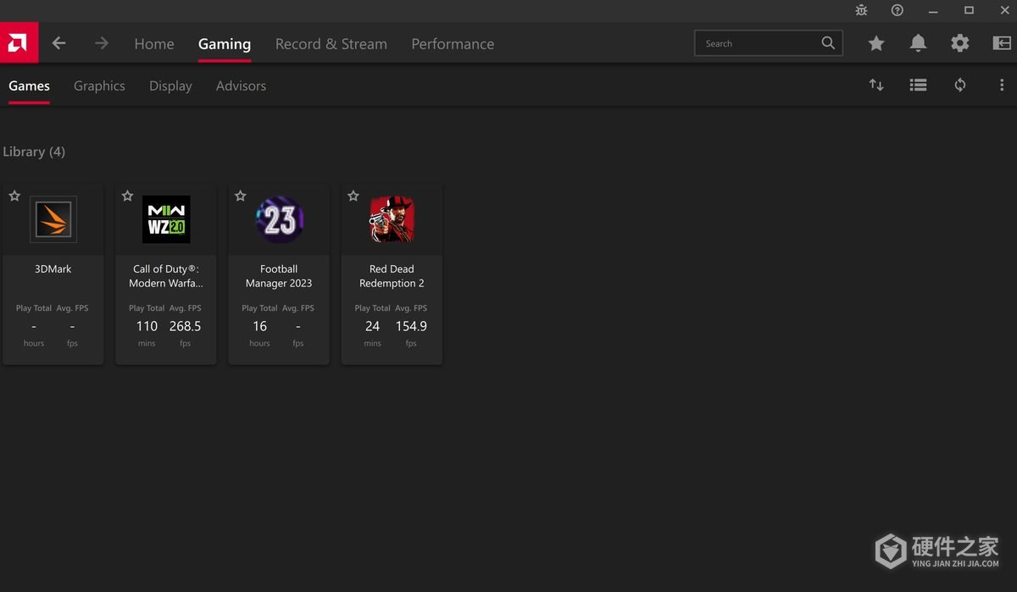Click the 154.9 average fps value
Viewport: 1017px width, 592px height.
tap(411, 326)
